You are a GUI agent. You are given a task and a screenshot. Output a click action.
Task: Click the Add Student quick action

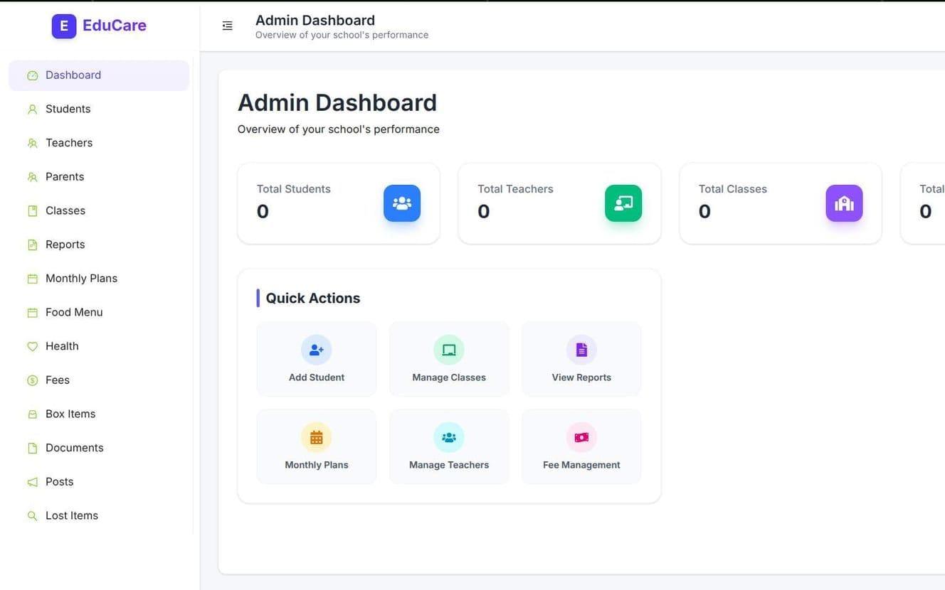click(317, 359)
